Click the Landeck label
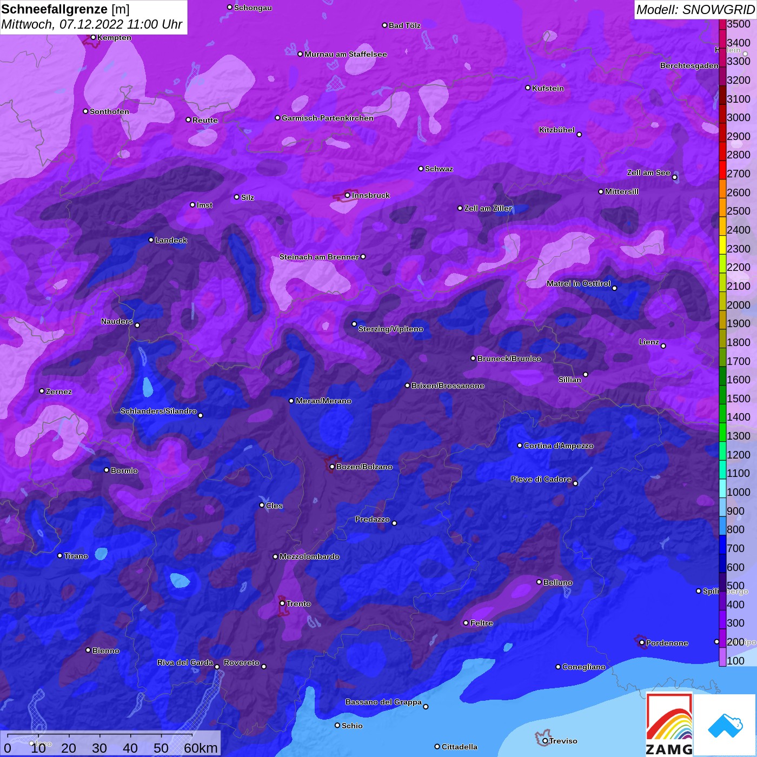Screen dimensions: 757x757 point(171,240)
